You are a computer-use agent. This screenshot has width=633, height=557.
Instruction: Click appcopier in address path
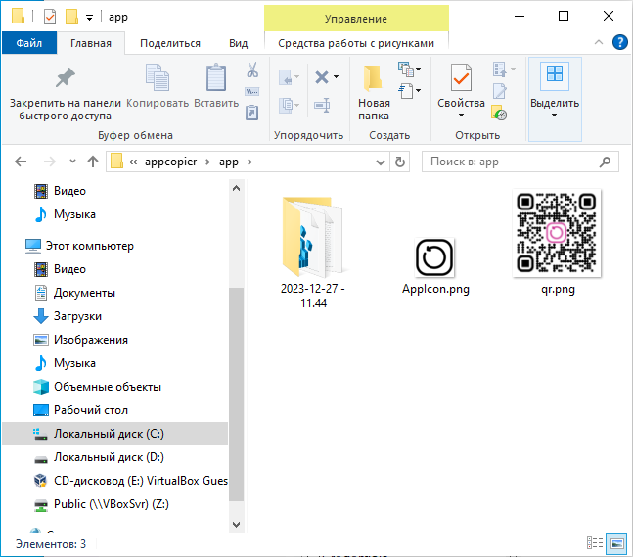(171, 162)
